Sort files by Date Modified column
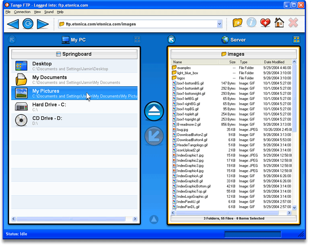309x245 pixels. tap(274, 62)
